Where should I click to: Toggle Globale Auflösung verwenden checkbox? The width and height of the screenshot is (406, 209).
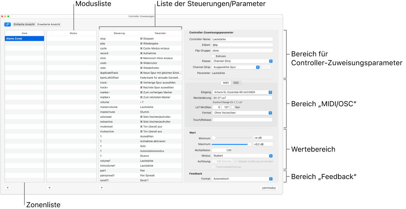[x=235, y=161]
